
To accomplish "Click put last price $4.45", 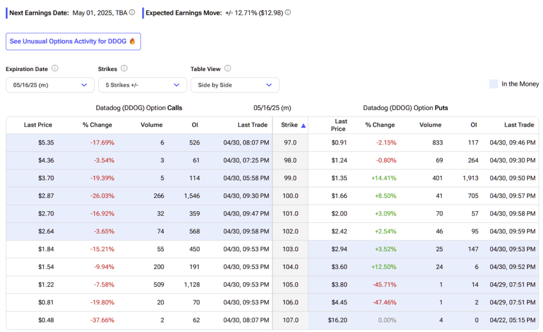I will click(339, 302).
